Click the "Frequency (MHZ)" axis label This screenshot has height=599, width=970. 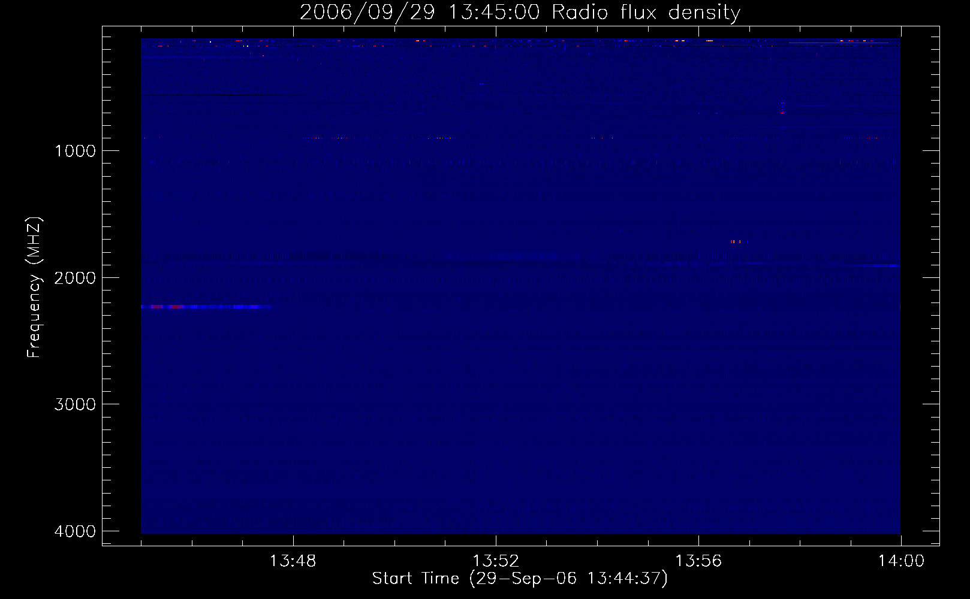(35, 288)
